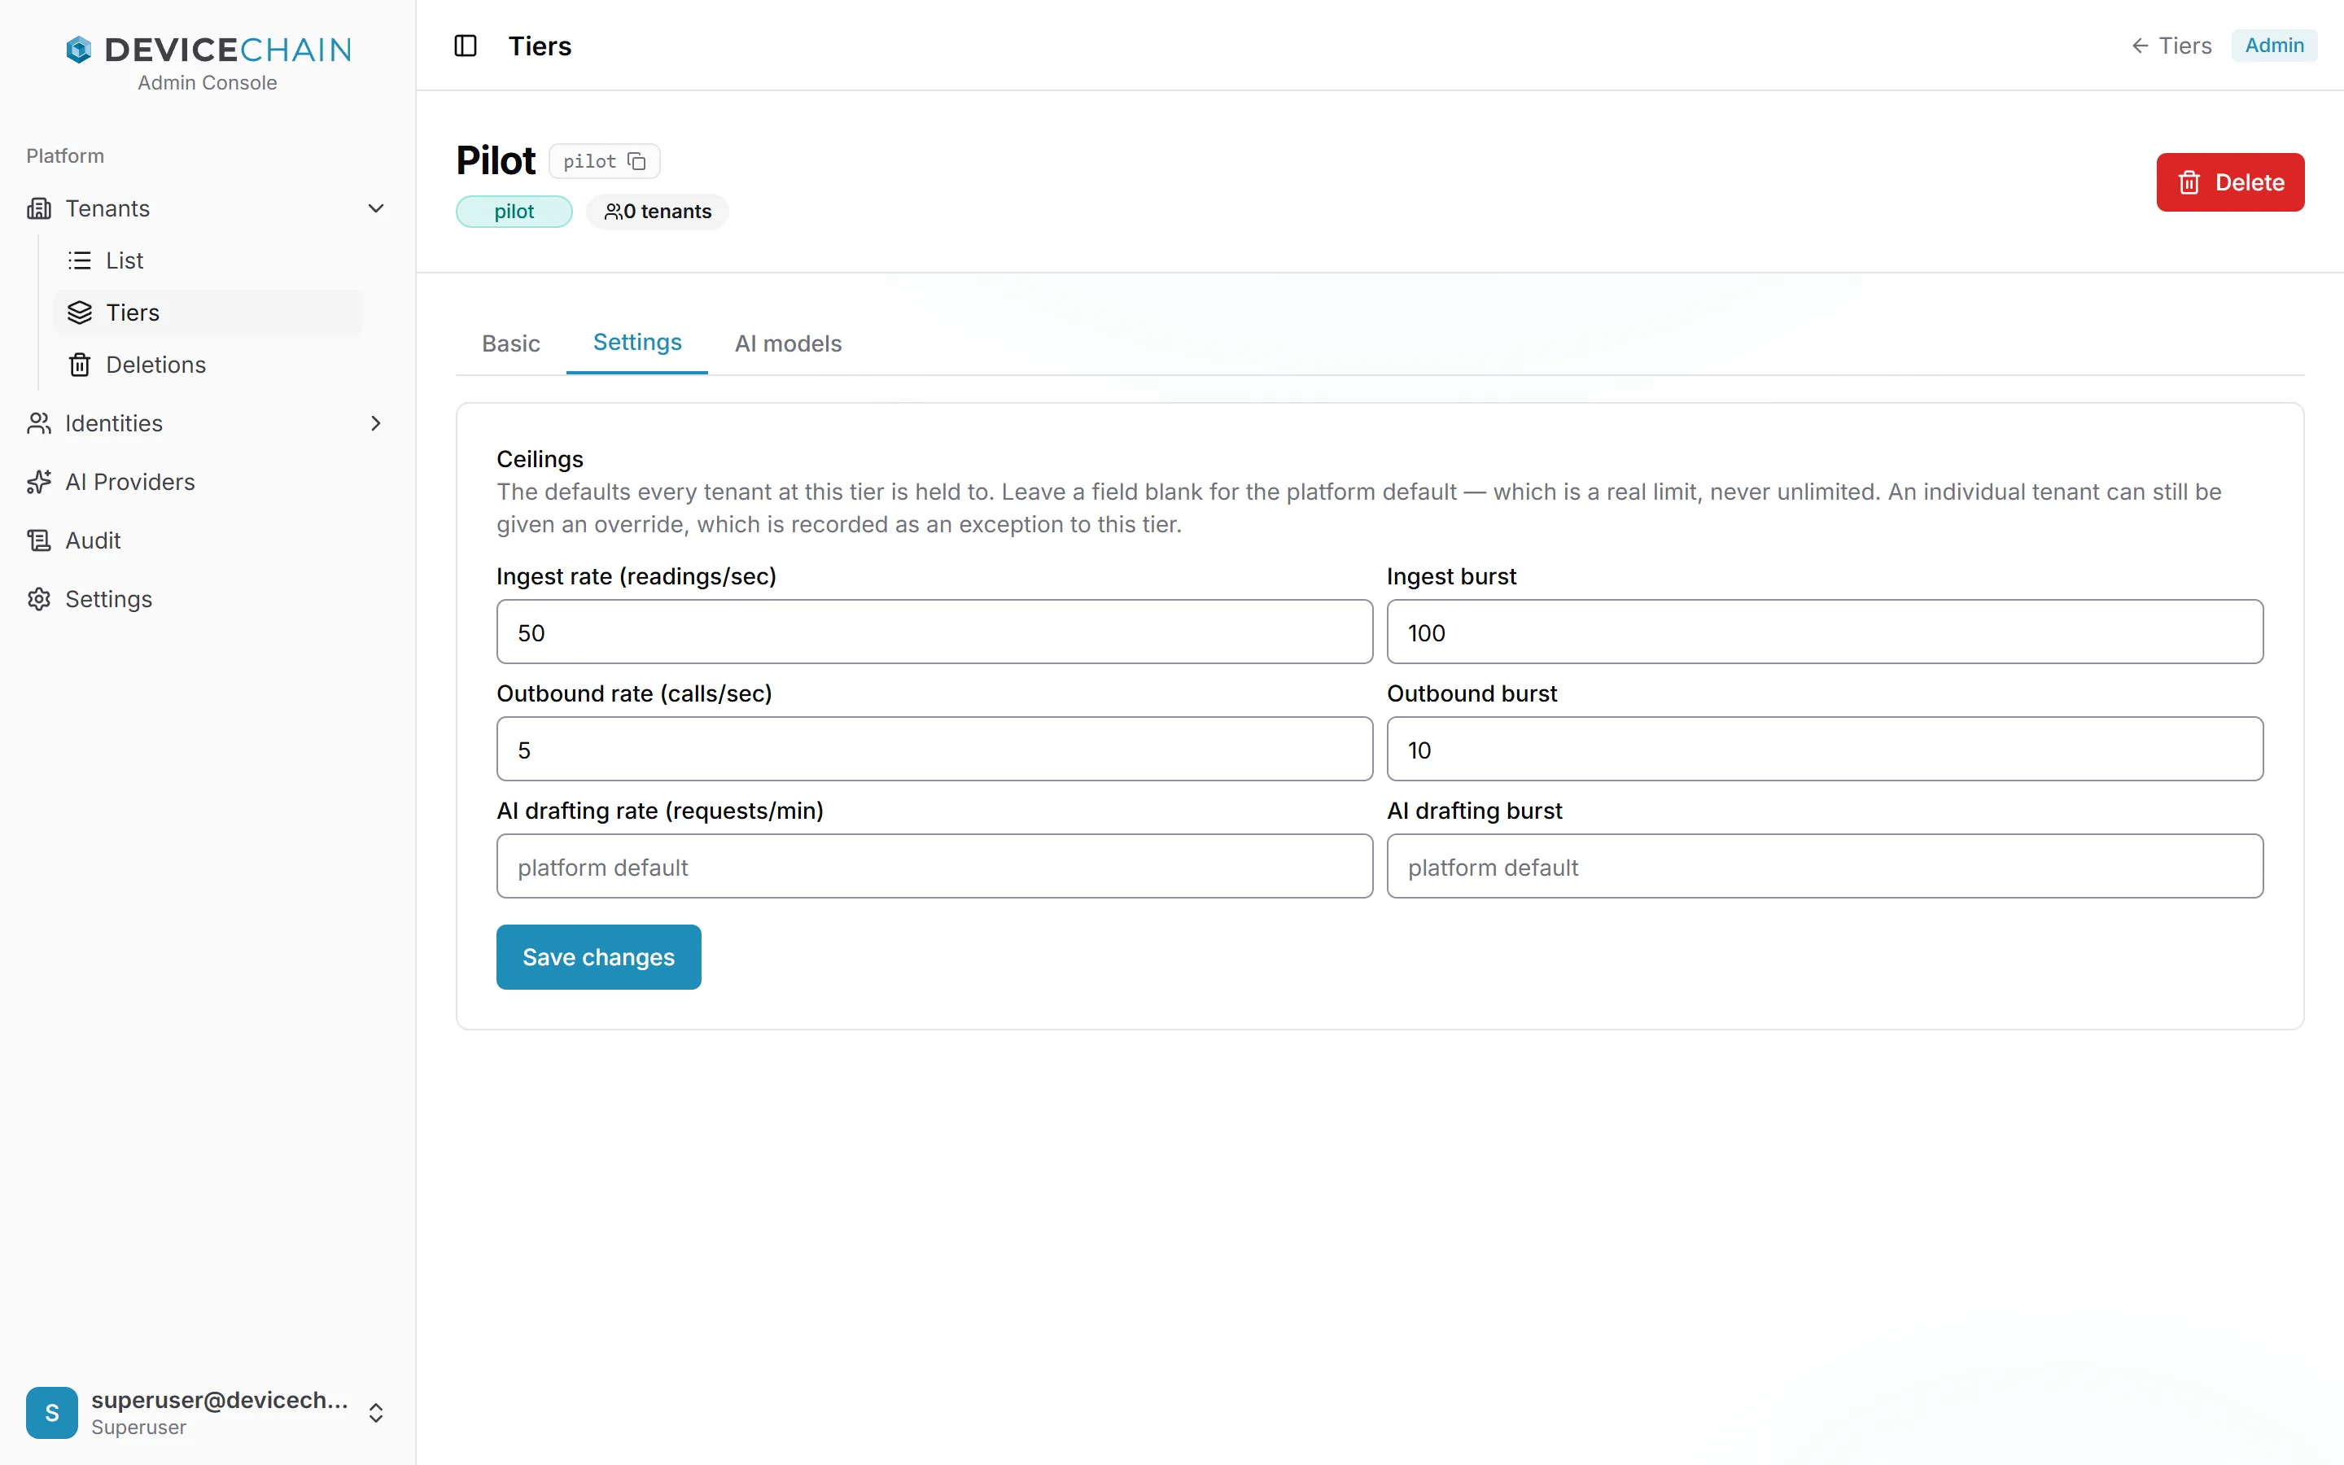2344x1465 pixels.
Task: Select the Settings tab
Action: point(637,342)
